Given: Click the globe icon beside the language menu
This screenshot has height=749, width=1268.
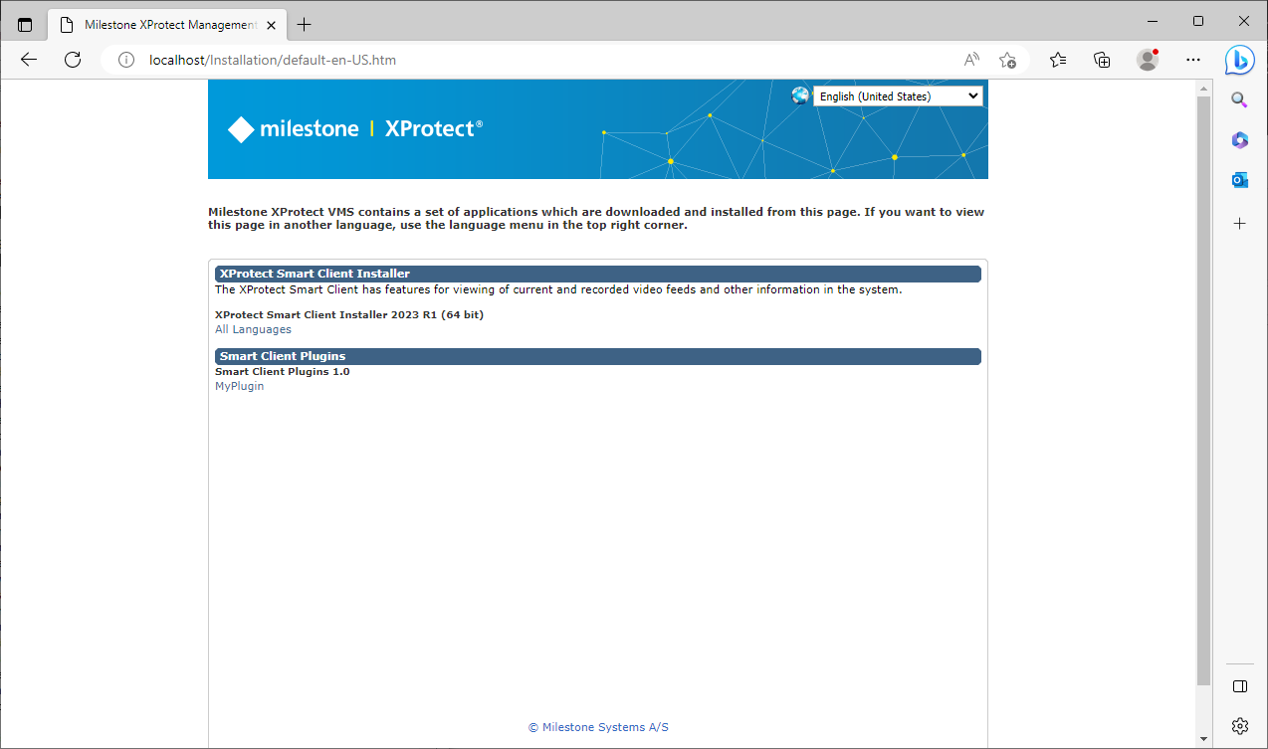Looking at the screenshot, I should (801, 95).
